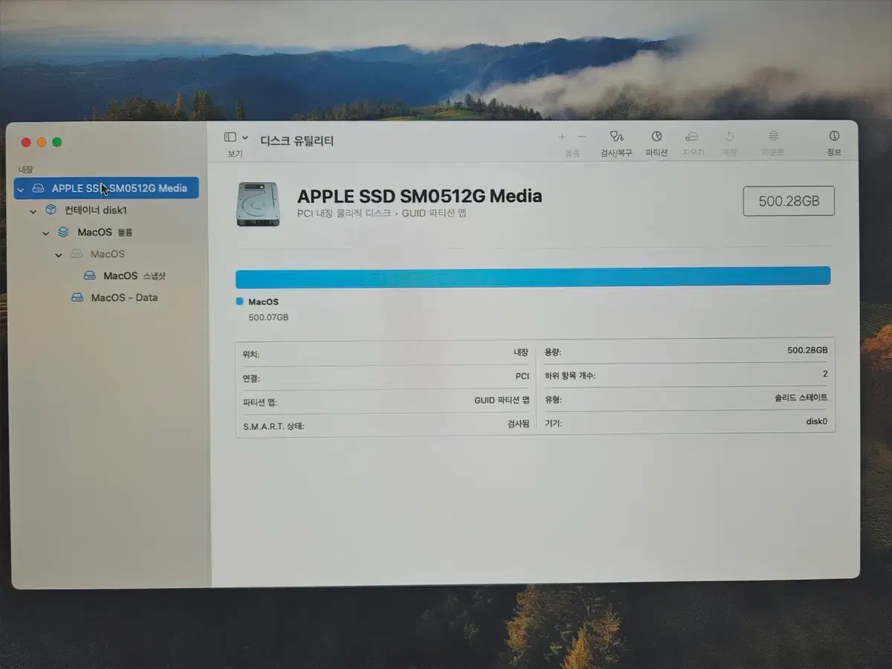
Task: Click the 하위 항목 개수 value 2
Action: tap(825, 374)
